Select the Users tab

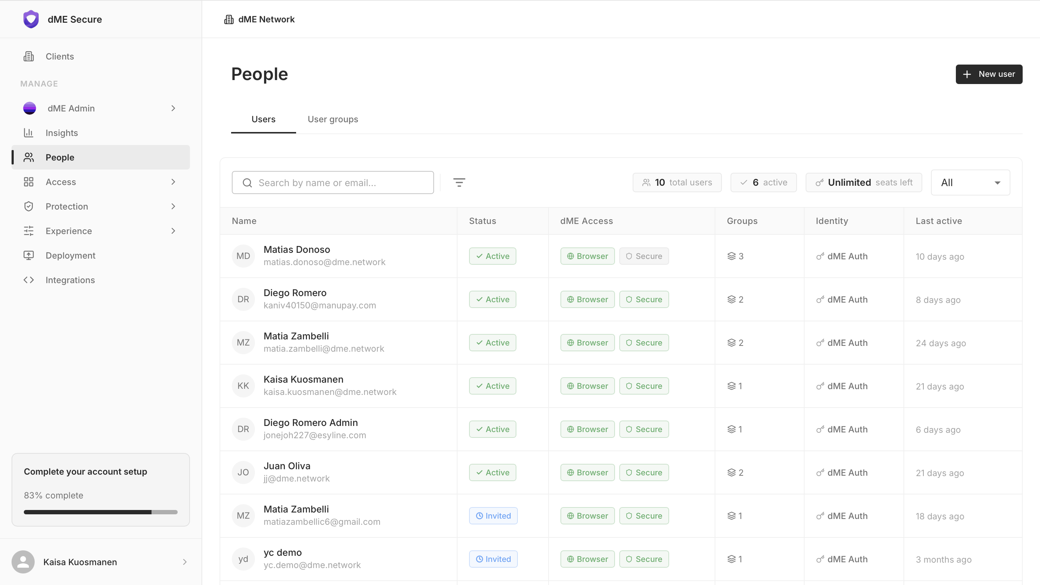(x=263, y=119)
